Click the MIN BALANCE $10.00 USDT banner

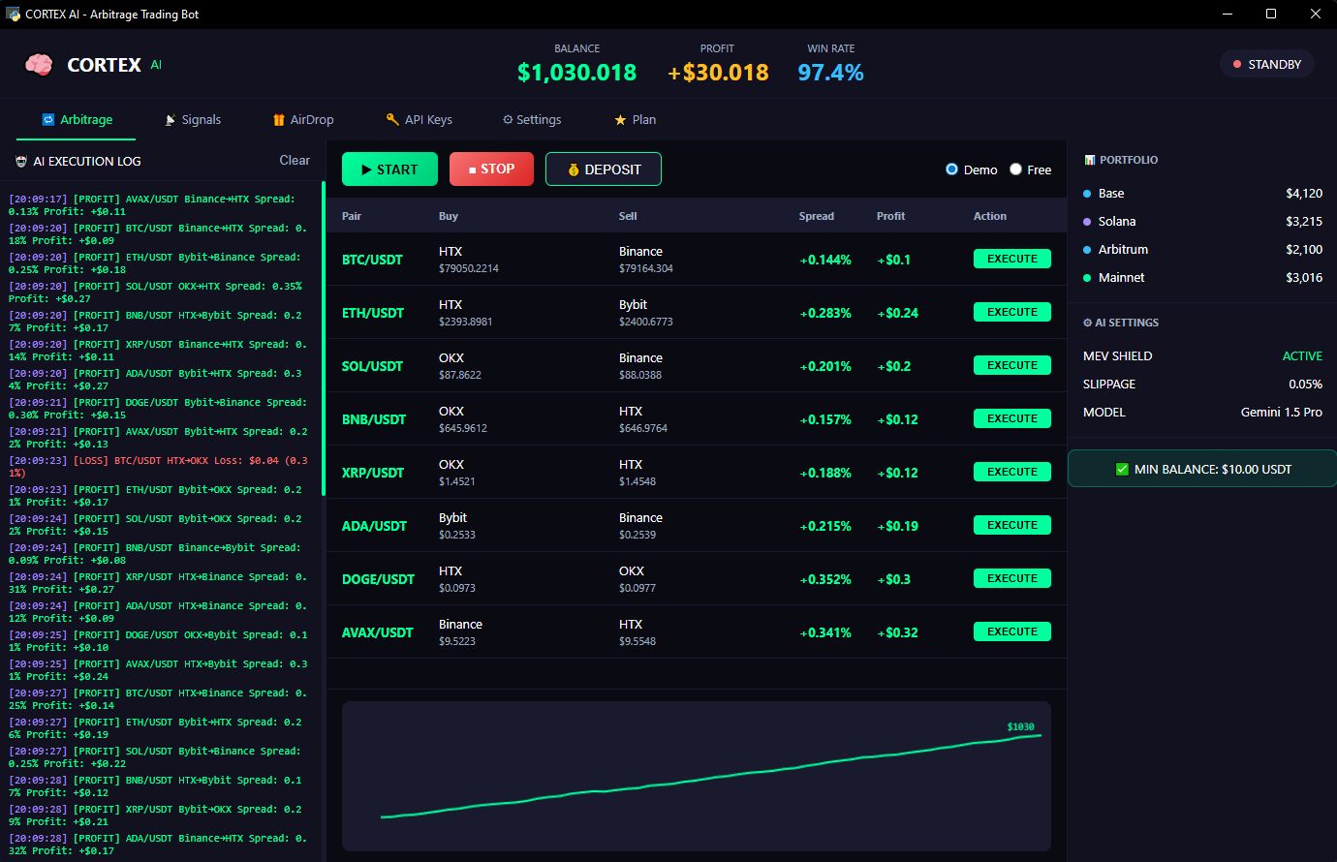pyautogui.click(x=1202, y=469)
